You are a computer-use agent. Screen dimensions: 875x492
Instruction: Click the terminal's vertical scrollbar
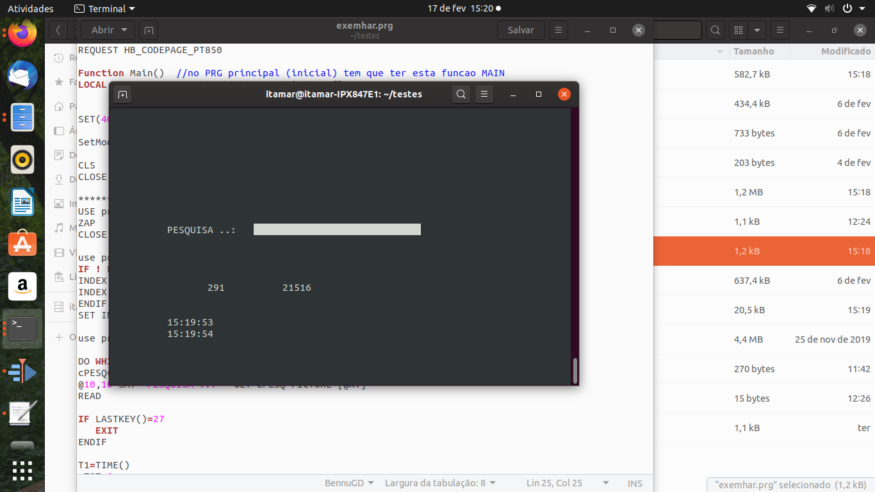(x=575, y=370)
